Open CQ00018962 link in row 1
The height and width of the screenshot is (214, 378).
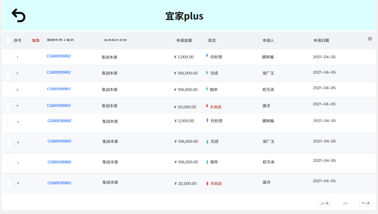tap(59, 56)
